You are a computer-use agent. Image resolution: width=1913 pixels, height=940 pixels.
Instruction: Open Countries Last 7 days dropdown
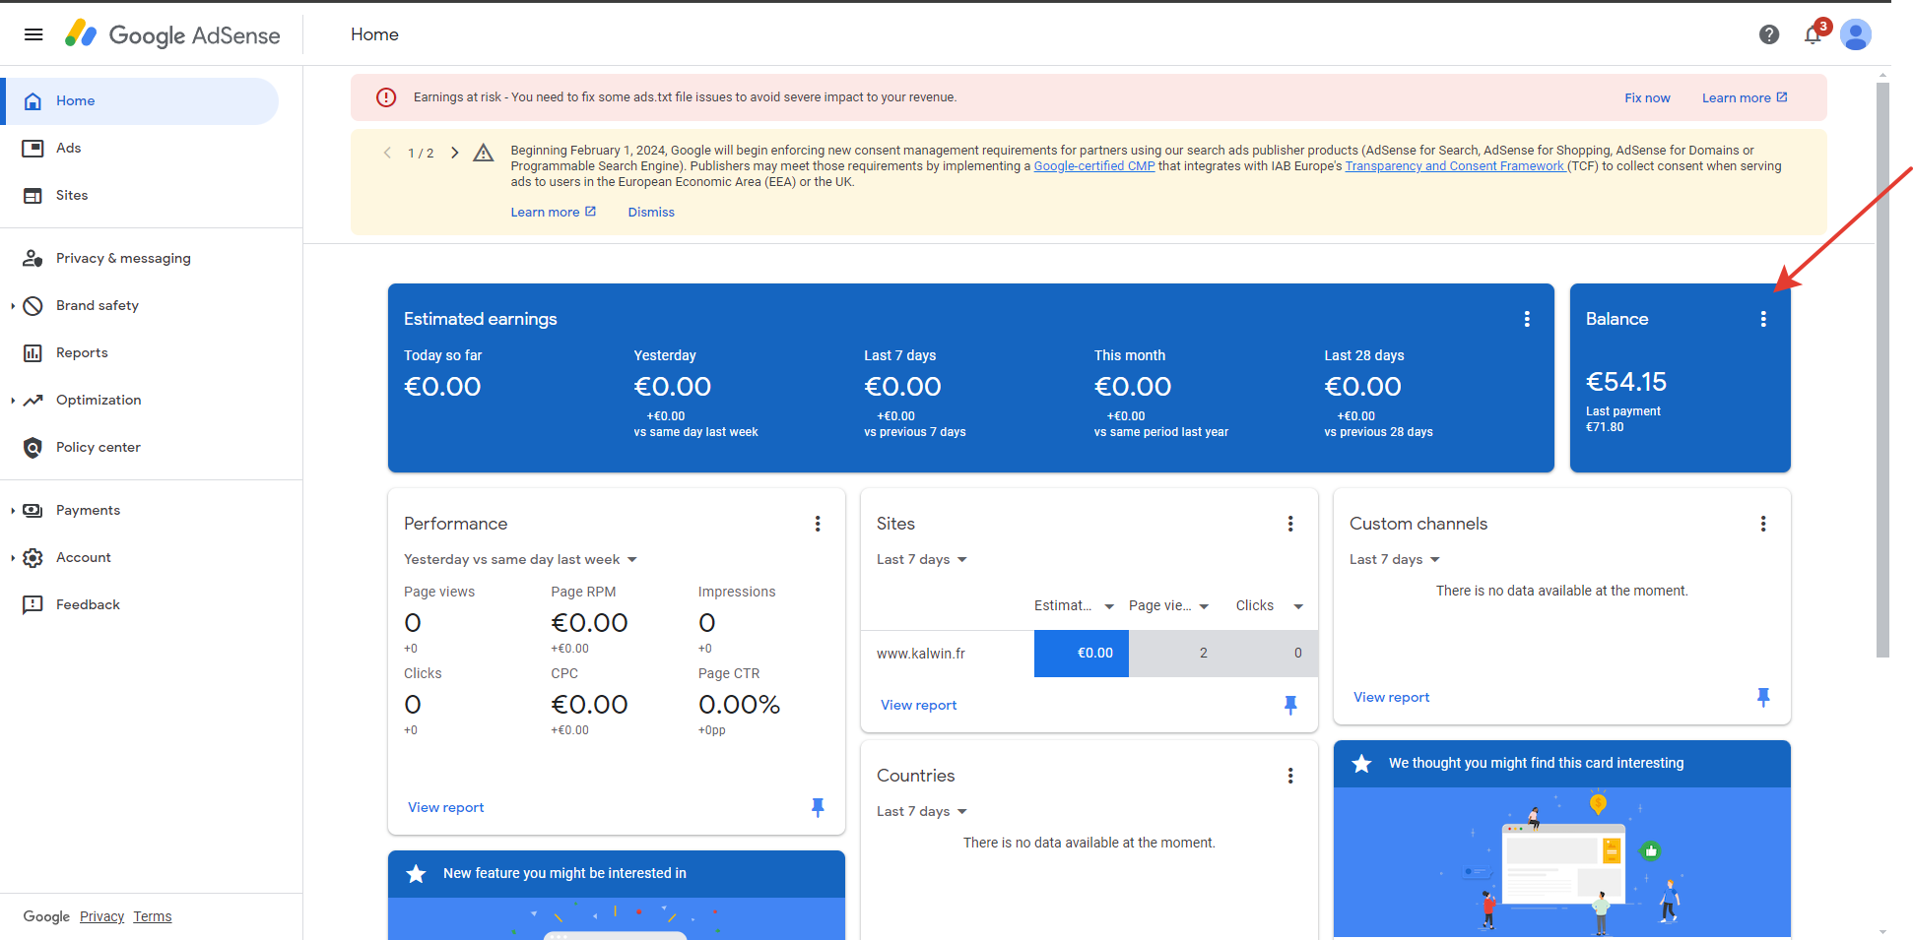(x=922, y=811)
